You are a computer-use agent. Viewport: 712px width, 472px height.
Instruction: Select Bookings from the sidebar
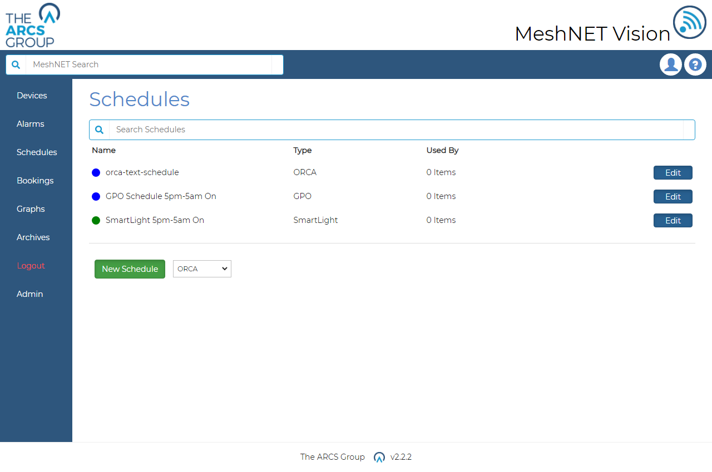click(x=35, y=181)
